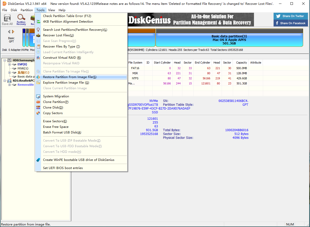
Task: Click the FAT16 file system cell
Action: coord(135,68)
